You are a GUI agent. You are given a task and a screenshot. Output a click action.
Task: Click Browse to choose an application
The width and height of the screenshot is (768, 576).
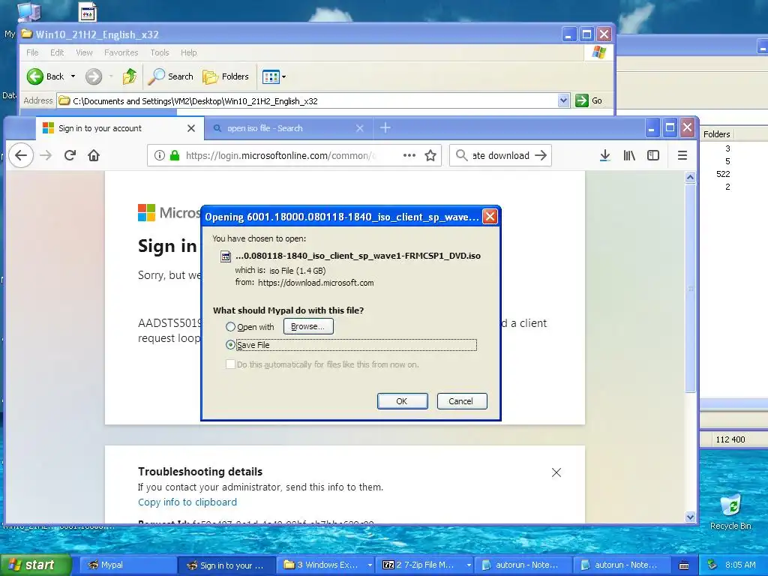[308, 326]
